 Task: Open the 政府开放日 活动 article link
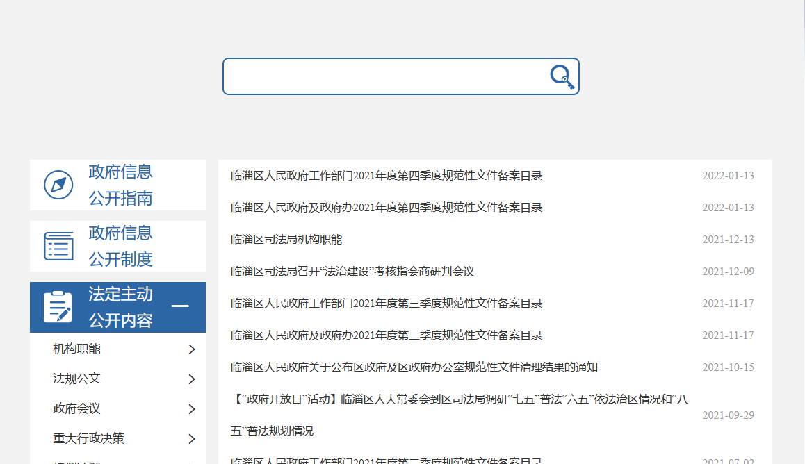[459, 399]
